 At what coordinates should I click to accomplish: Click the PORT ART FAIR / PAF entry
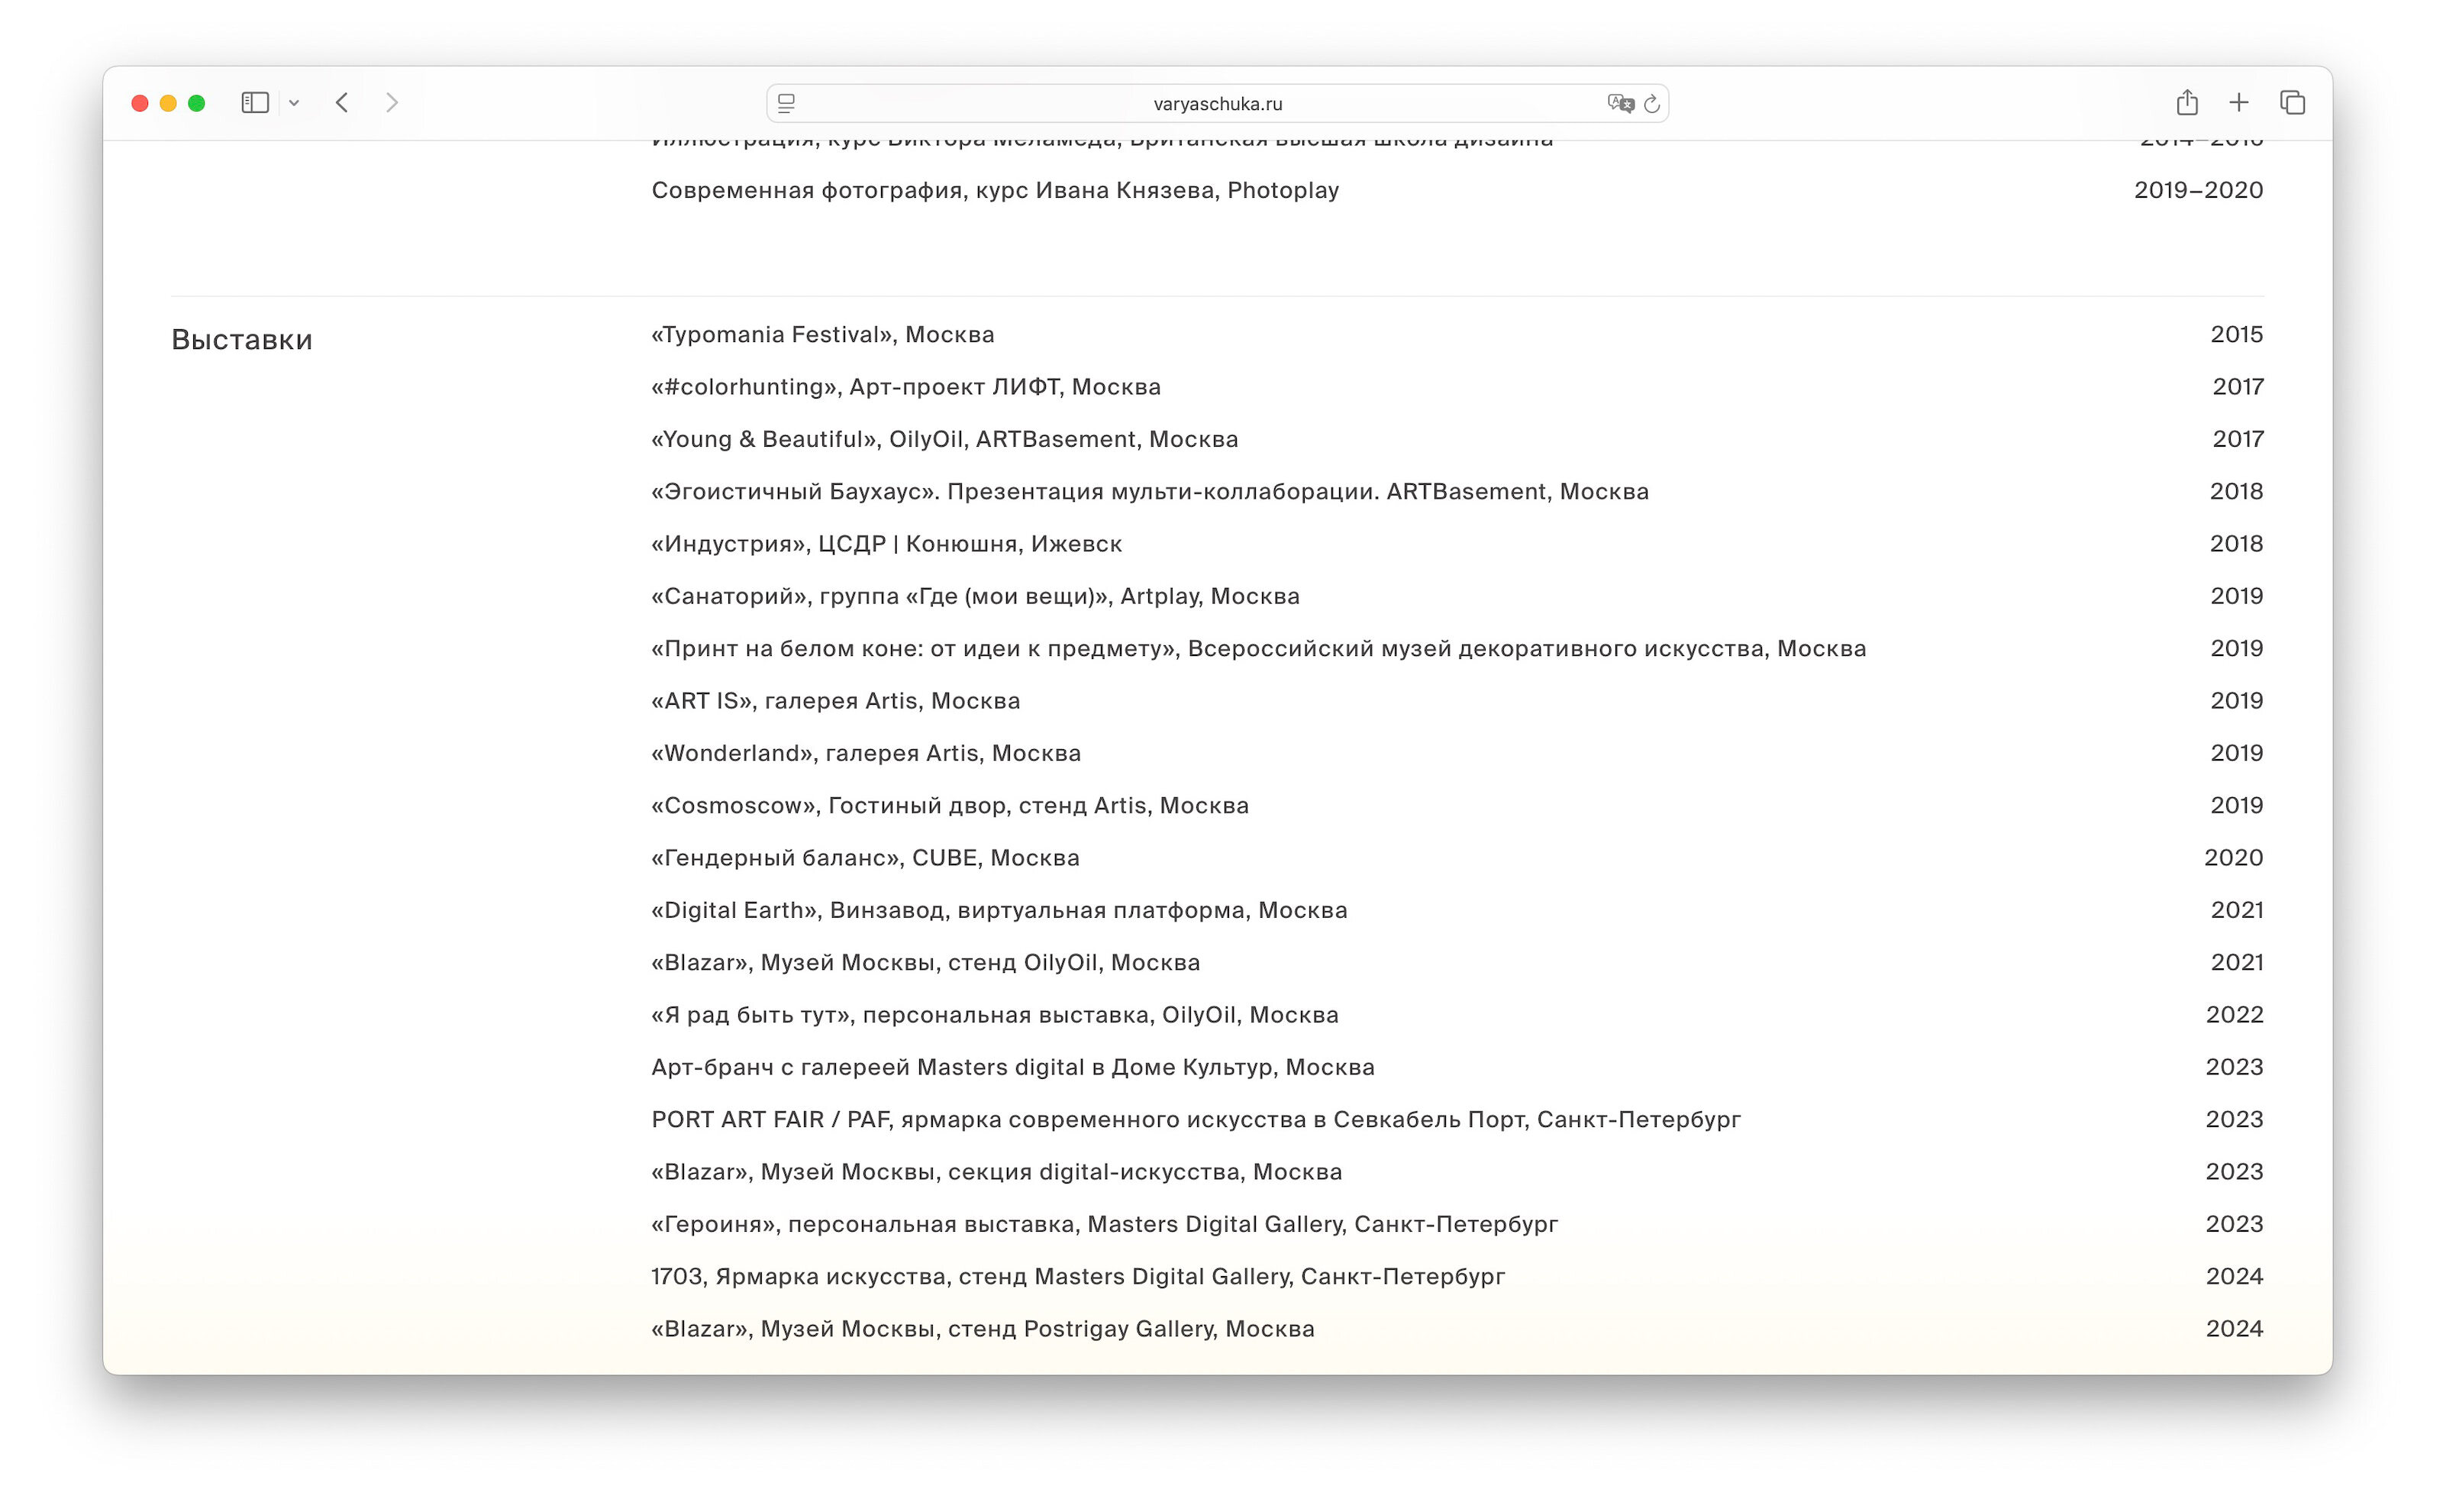point(1196,1120)
